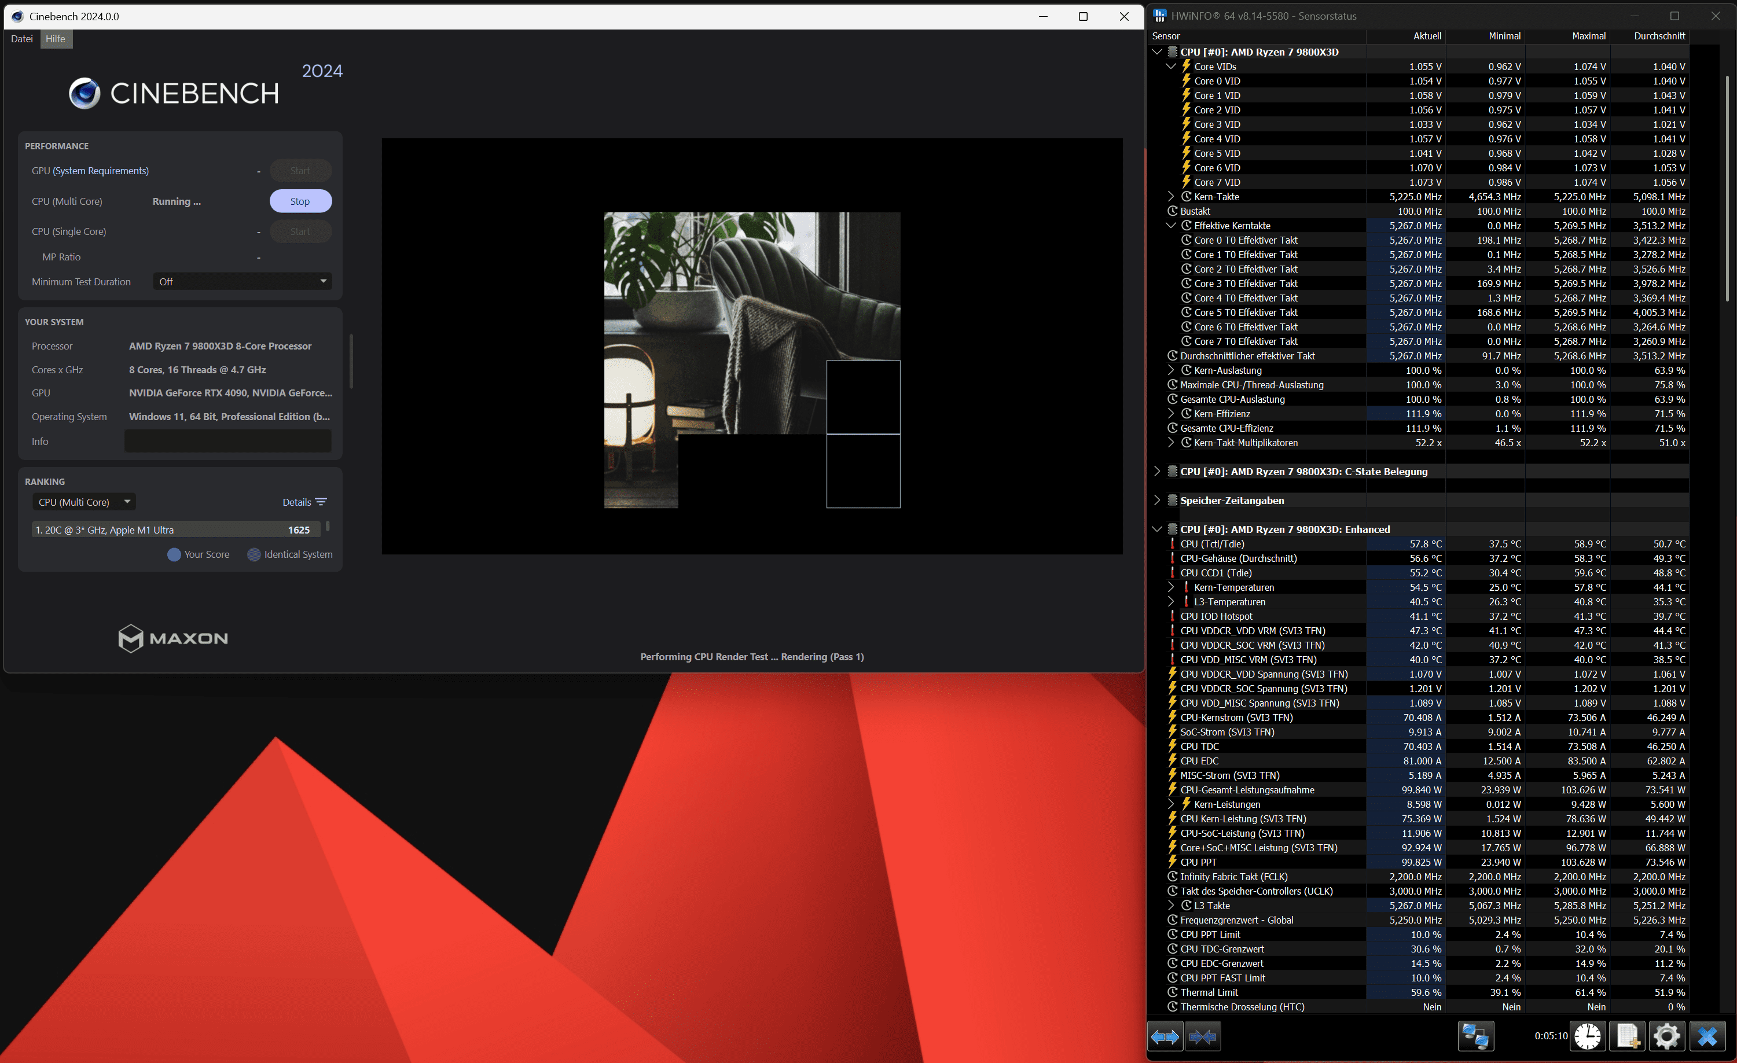Image resolution: width=1737 pixels, height=1063 pixels.
Task: Open the Datei menu
Action: point(22,39)
